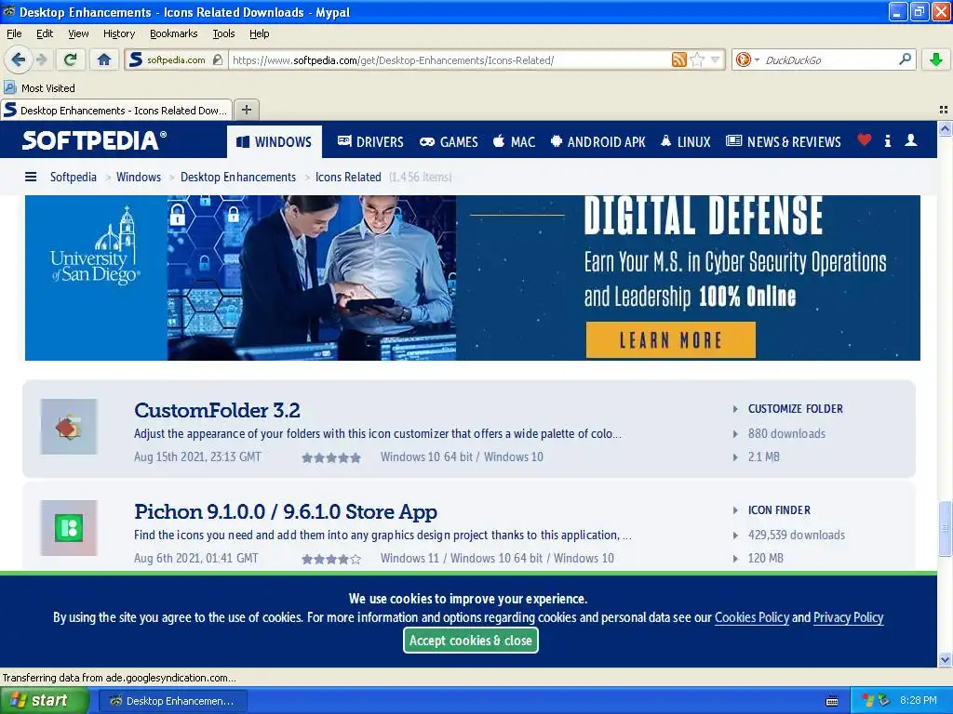The height and width of the screenshot is (714, 953).
Task: Open the File menu
Action: point(14,33)
